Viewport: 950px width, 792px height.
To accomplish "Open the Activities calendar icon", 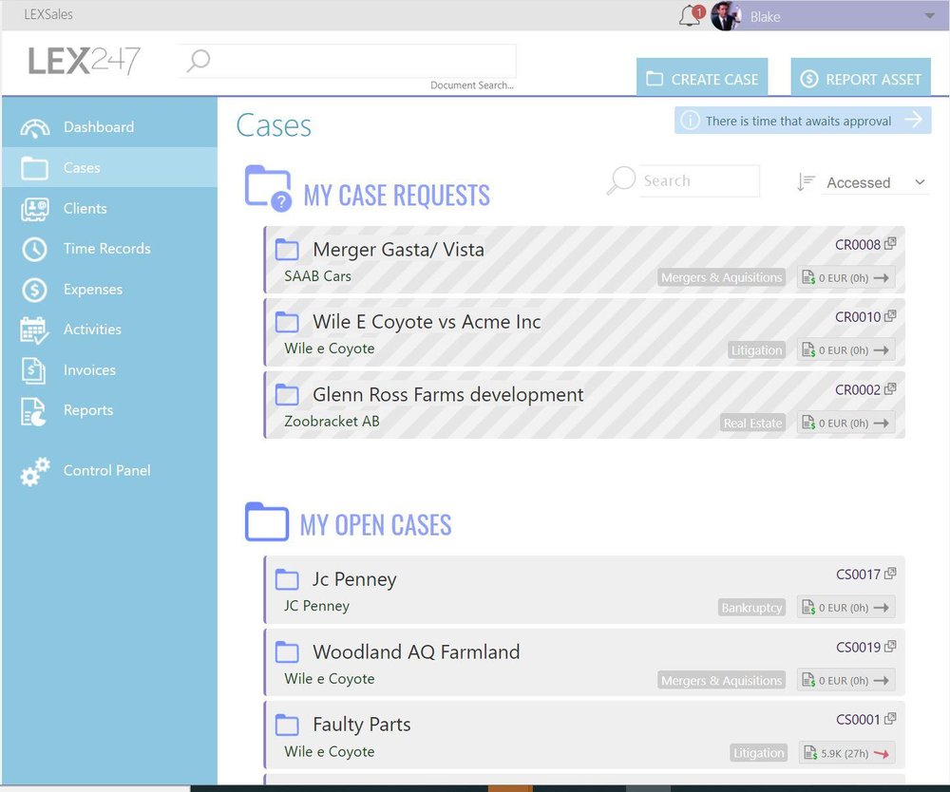I will tap(32, 329).
